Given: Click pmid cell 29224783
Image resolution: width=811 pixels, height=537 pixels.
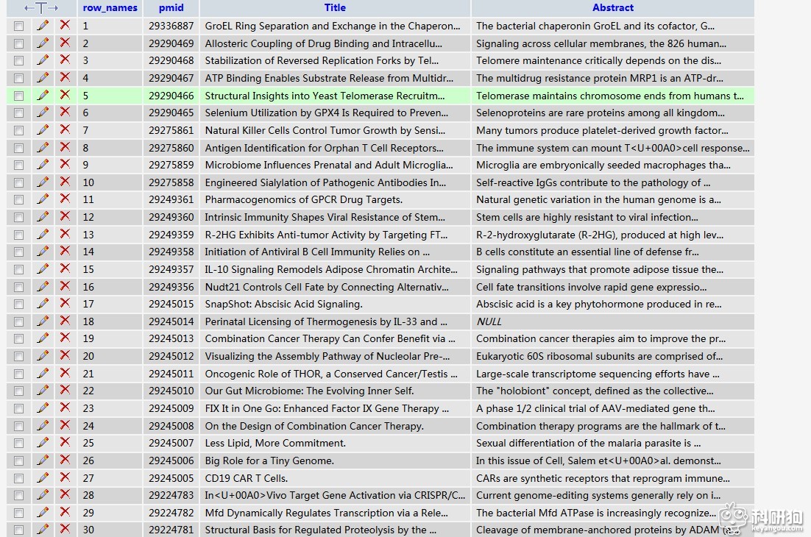Looking at the screenshot, I should tap(171, 495).
